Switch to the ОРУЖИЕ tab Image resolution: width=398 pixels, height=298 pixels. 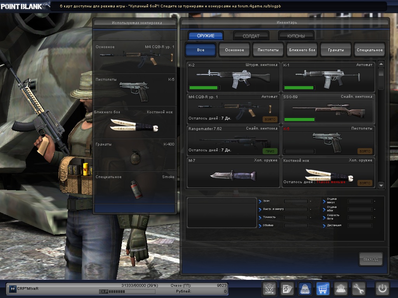click(x=206, y=36)
